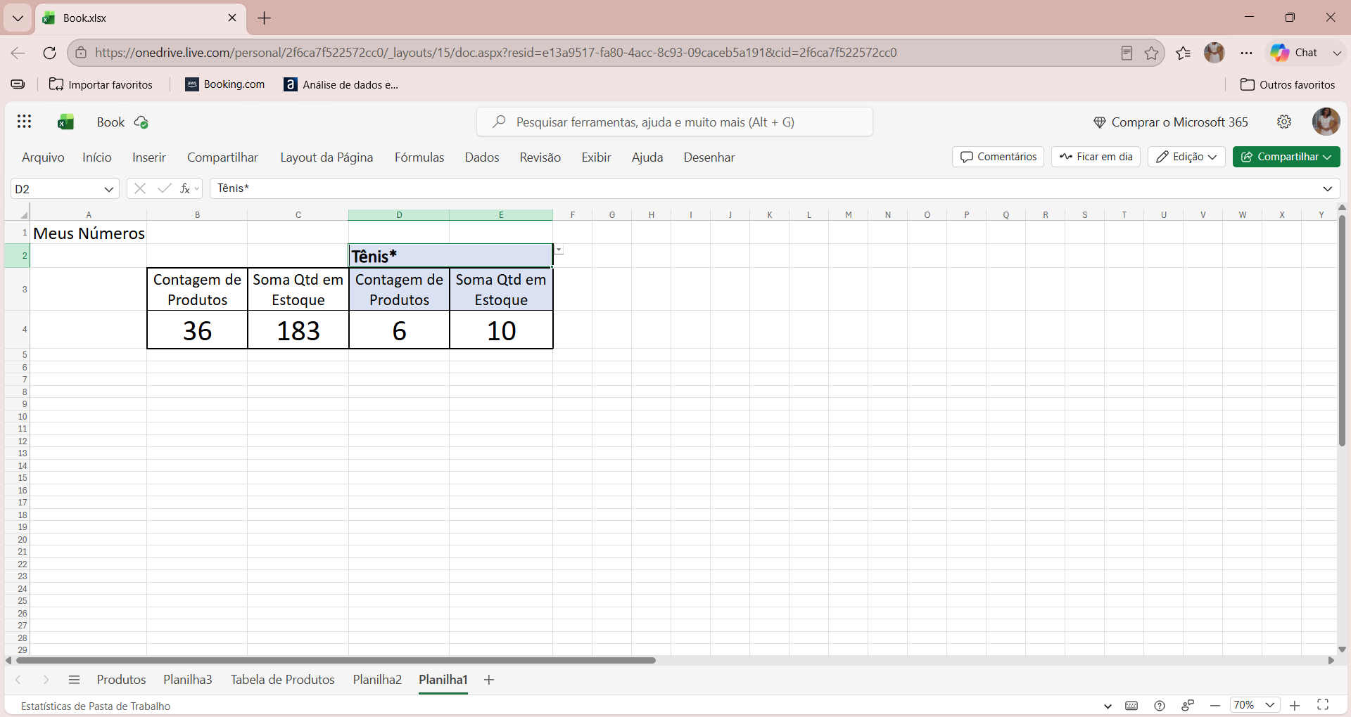Open browser menu three-dots icon
Screen dimensions: 1351x717
(x=1246, y=53)
